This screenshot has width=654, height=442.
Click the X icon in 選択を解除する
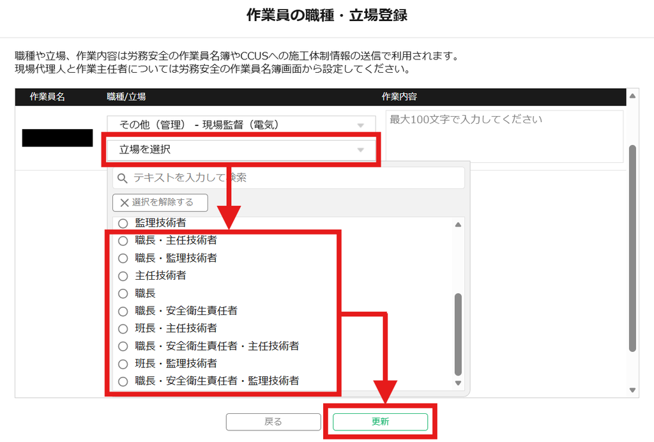[x=125, y=203]
